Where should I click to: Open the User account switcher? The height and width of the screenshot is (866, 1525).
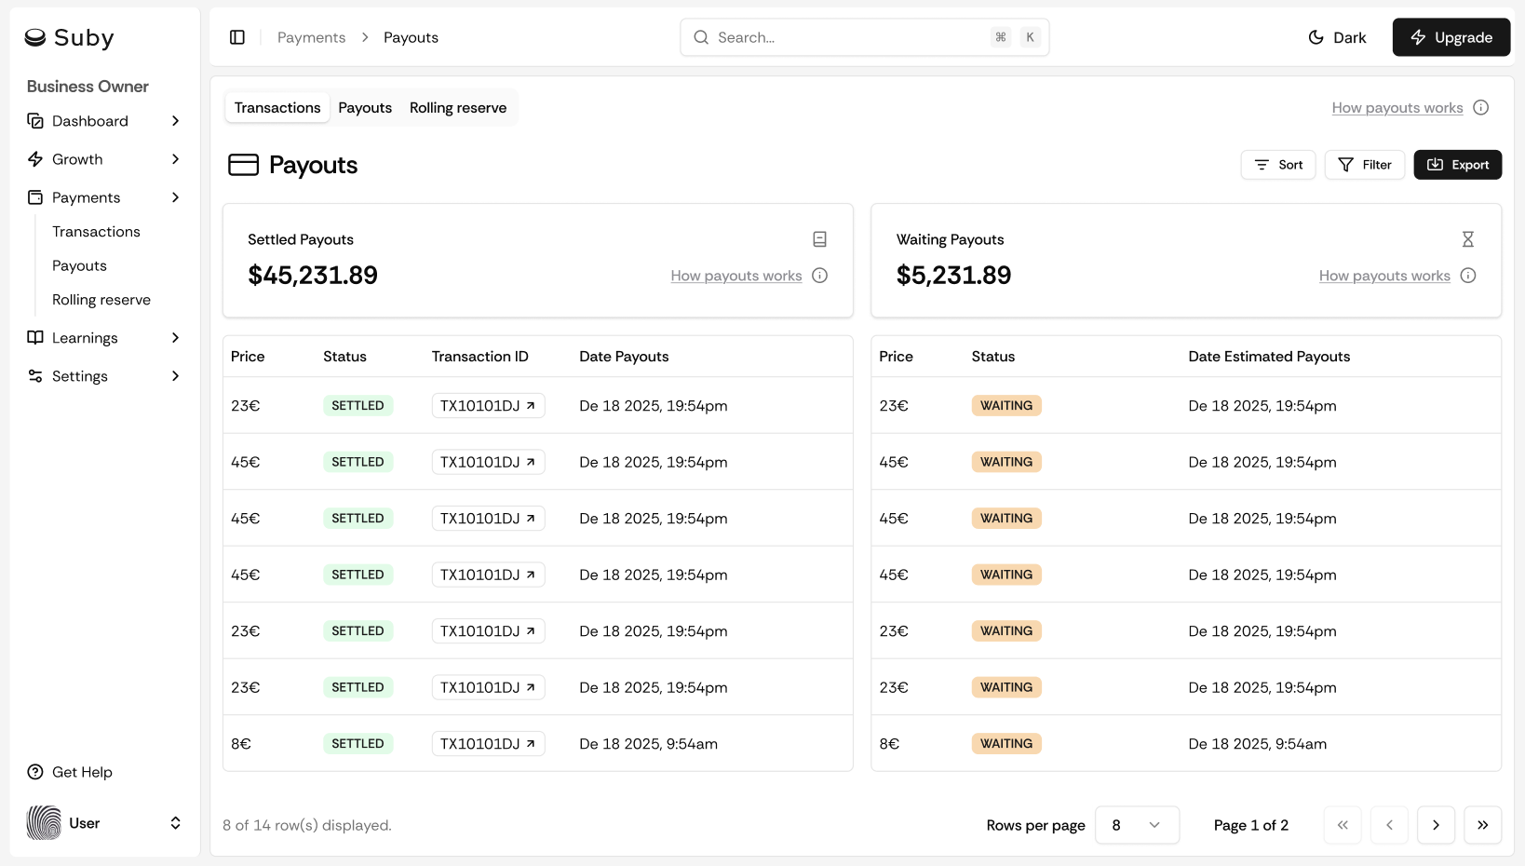175,823
